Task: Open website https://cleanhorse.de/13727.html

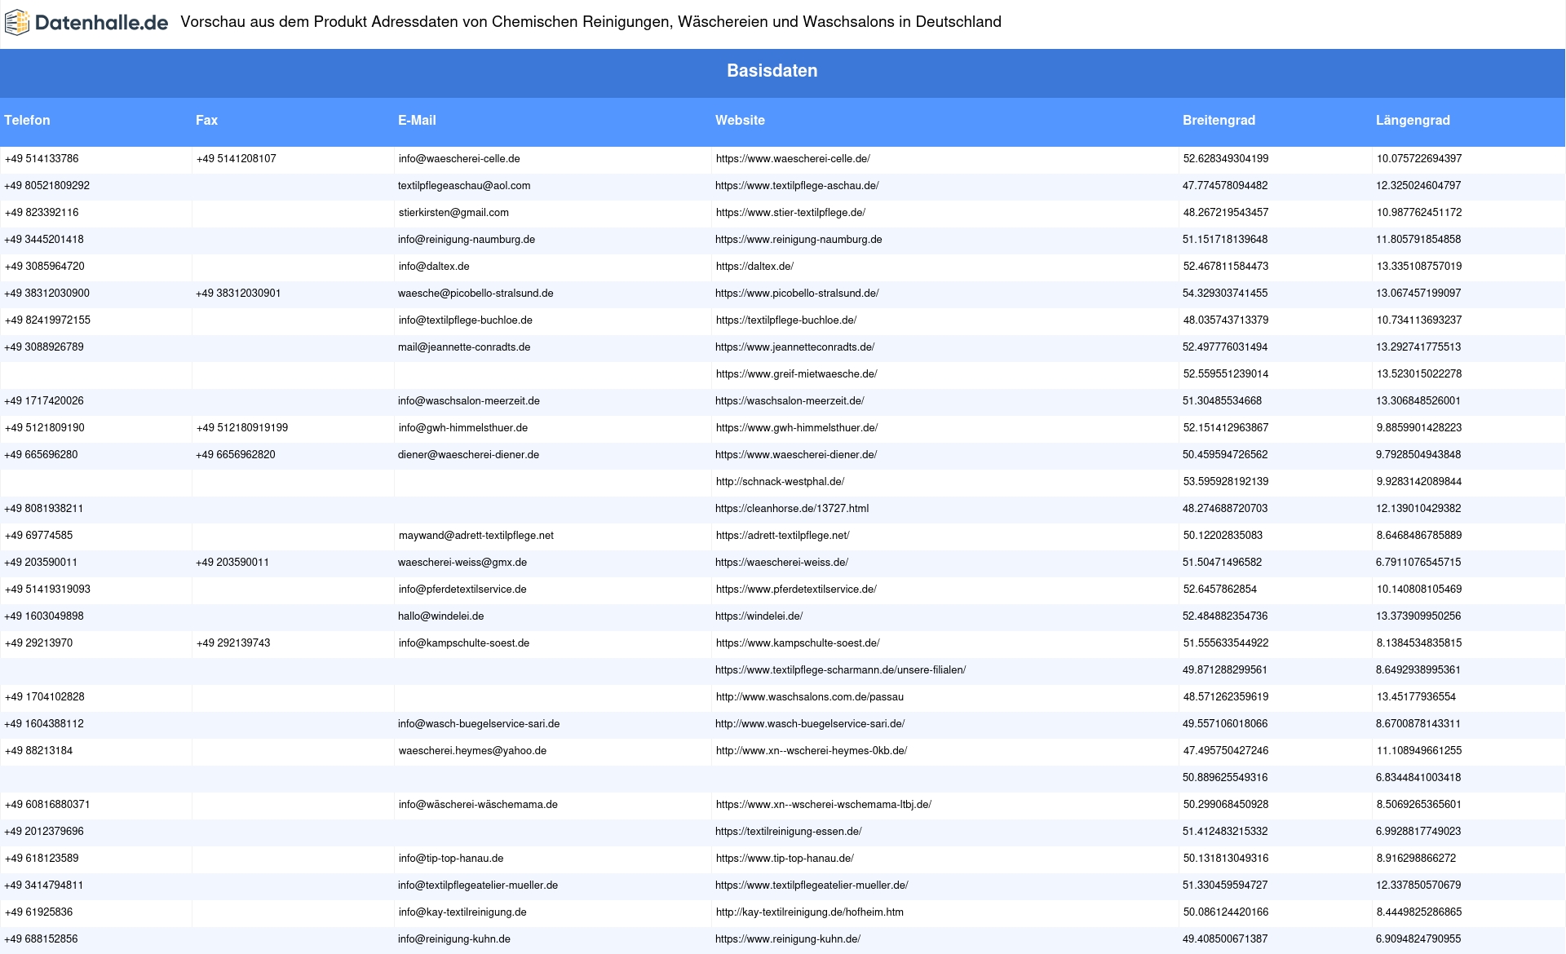Action: [x=792, y=509]
